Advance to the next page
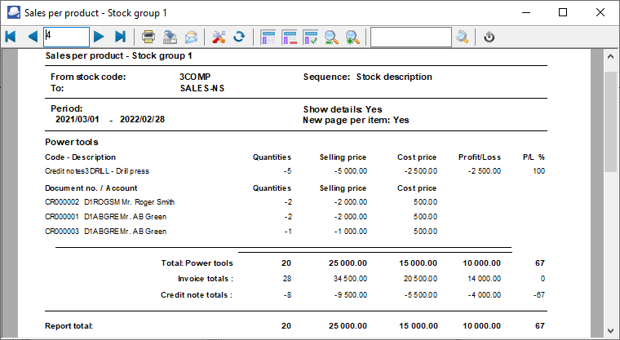Viewport: 620px width, 340px height. 99,37
